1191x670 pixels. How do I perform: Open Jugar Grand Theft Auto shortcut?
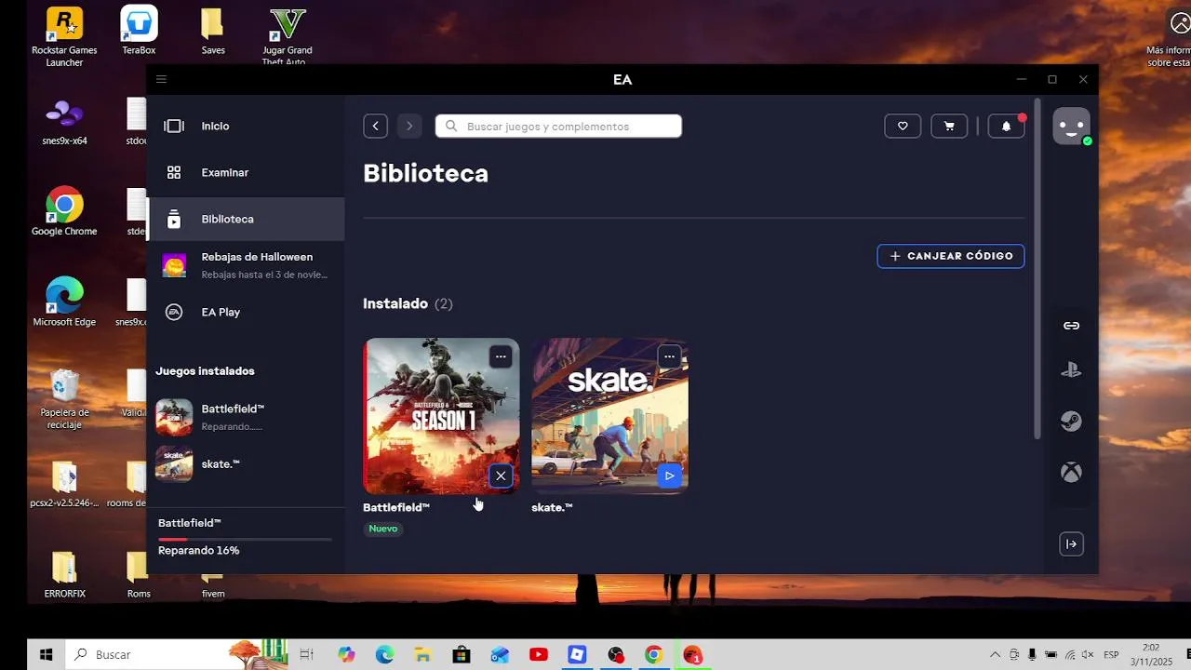click(x=287, y=37)
